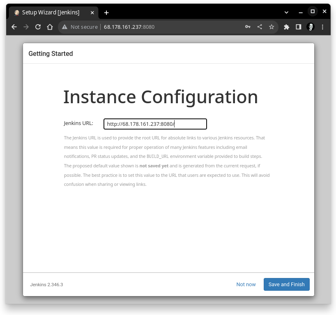The width and height of the screenshot is (336, 315).
Task: Click Save and Finish button
Action: tap(286, 284)
